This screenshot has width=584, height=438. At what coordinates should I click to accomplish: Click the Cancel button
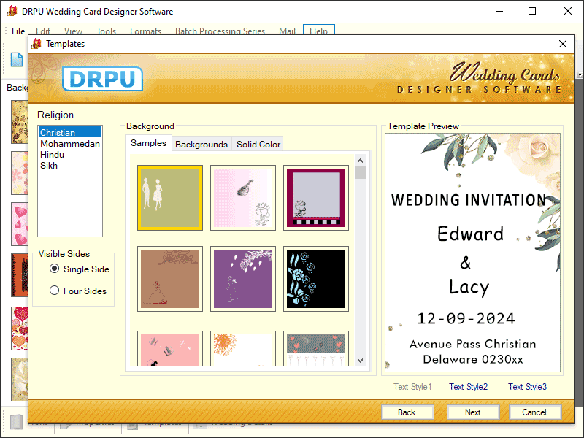pos(535,412)
